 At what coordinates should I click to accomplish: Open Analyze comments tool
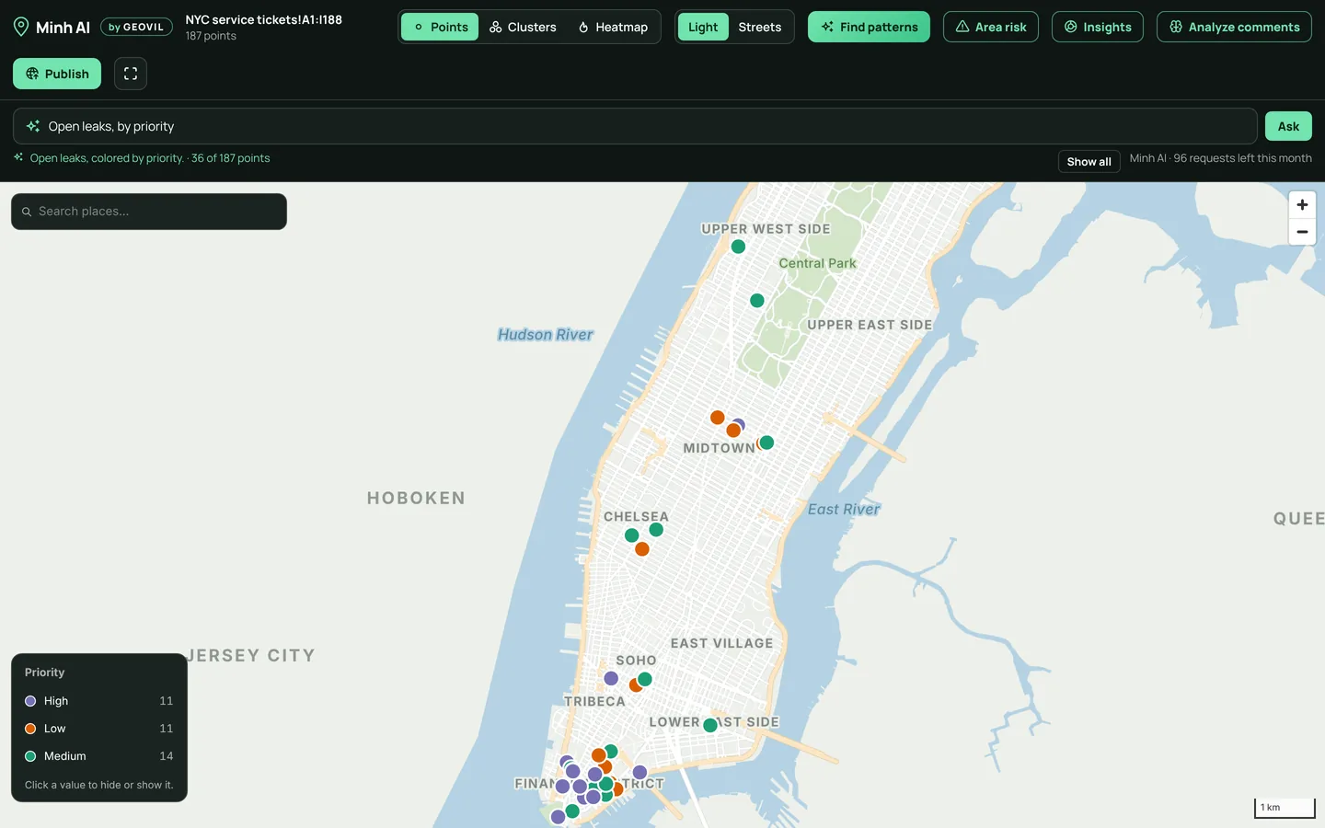1234,27
